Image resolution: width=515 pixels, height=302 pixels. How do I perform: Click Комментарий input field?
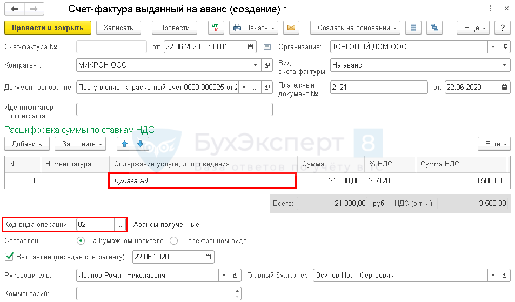tap(156, 294)
